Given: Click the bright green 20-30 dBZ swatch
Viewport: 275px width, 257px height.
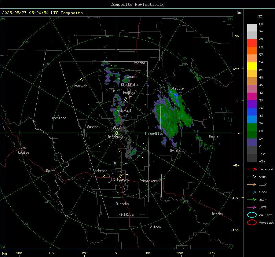Looking at the screenshot, I should [x=252, y=127].
